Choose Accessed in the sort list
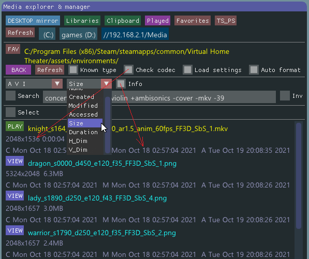309x259 pixels. [85, 114]
